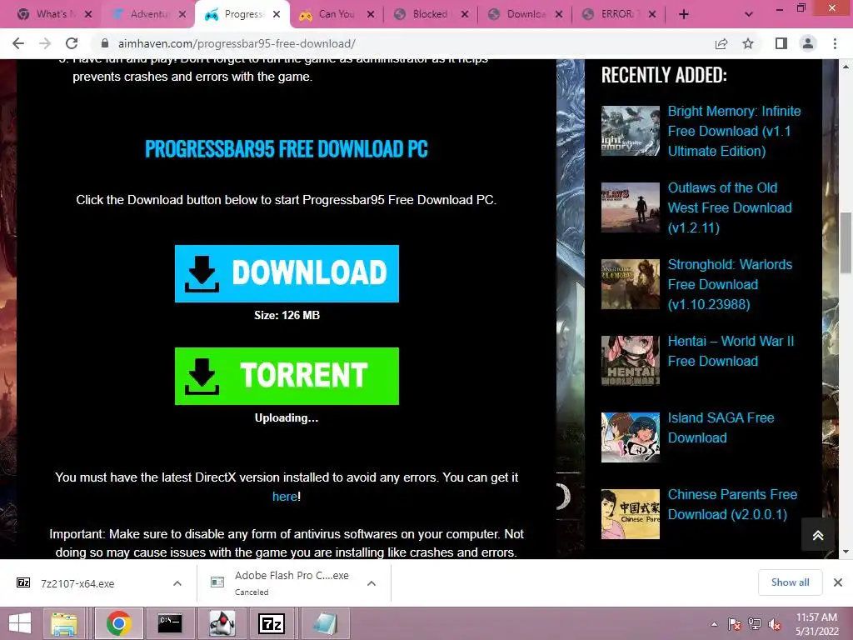Expand options for Adobe Flash Pro download

372,583
